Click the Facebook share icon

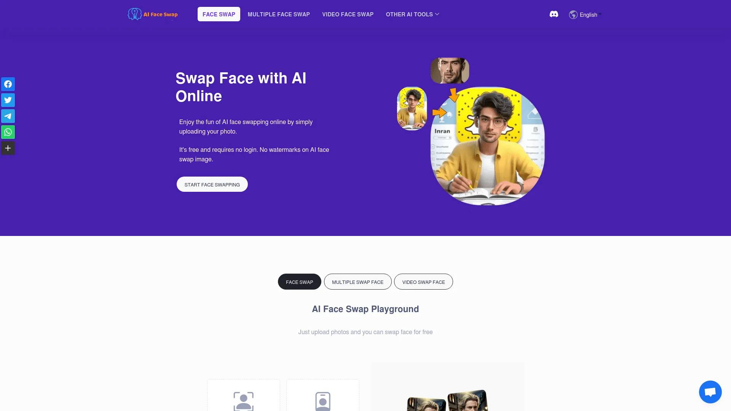pos(8,84)
